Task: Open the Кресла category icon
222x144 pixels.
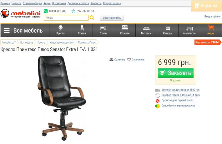Action: 60,28
